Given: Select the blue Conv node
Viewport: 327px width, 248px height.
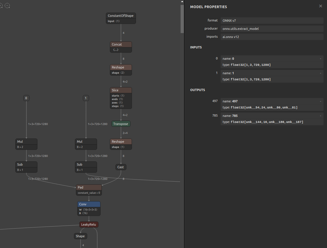Looking at the screenshot, I should coord(89,209).
